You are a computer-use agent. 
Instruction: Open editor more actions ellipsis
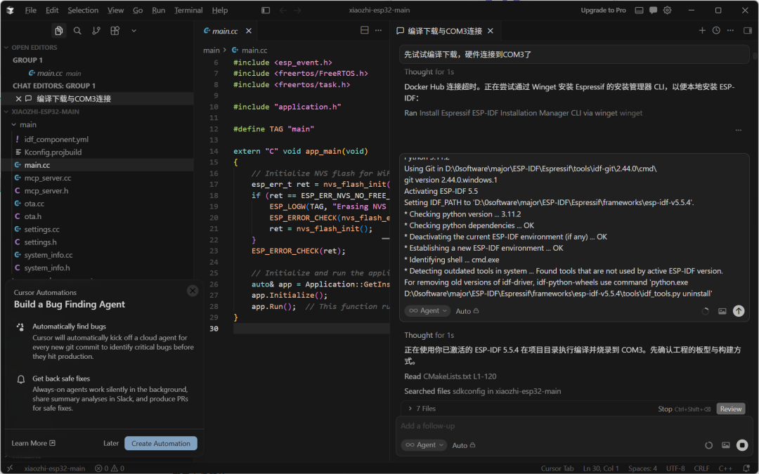379,30
